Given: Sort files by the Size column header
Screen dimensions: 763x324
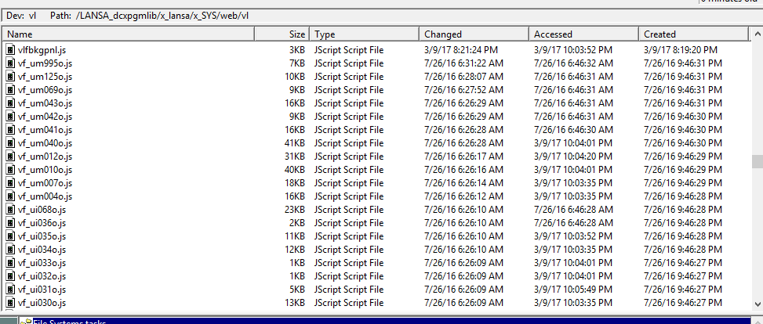Looking at the screenshot, I should coord(282,34).
